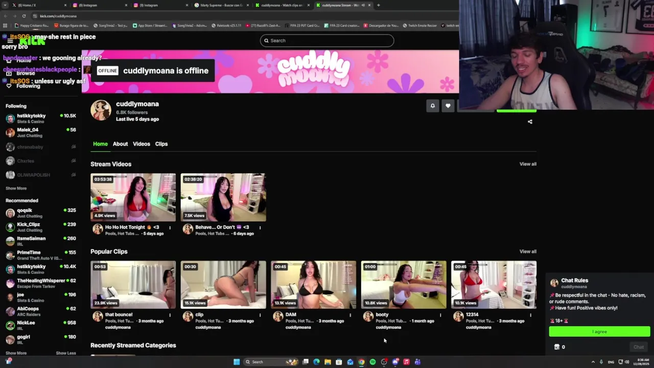Open options menu for 'Ho Ho Hot Tonight' video
The height and width of the screenshot is (368, 654).
coord(170,227)
